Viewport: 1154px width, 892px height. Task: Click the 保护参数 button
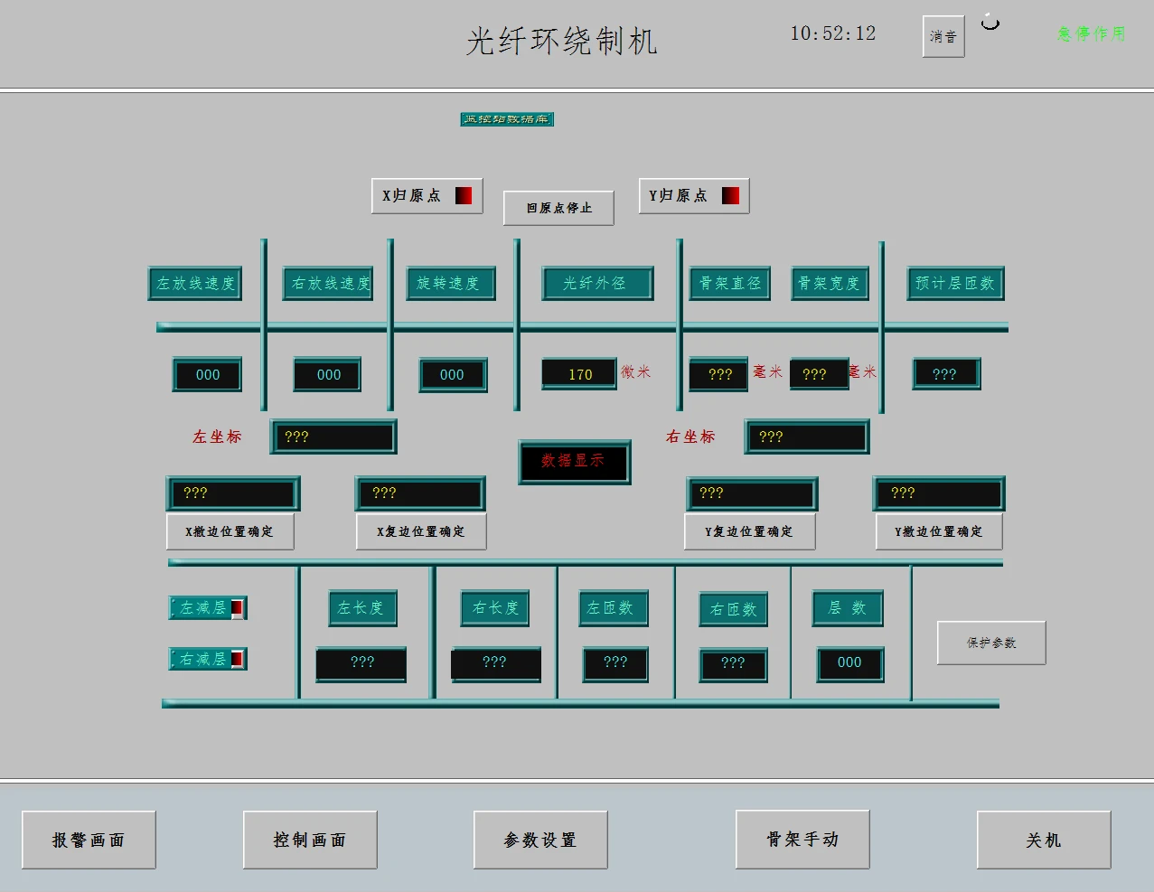pos(991,643)
